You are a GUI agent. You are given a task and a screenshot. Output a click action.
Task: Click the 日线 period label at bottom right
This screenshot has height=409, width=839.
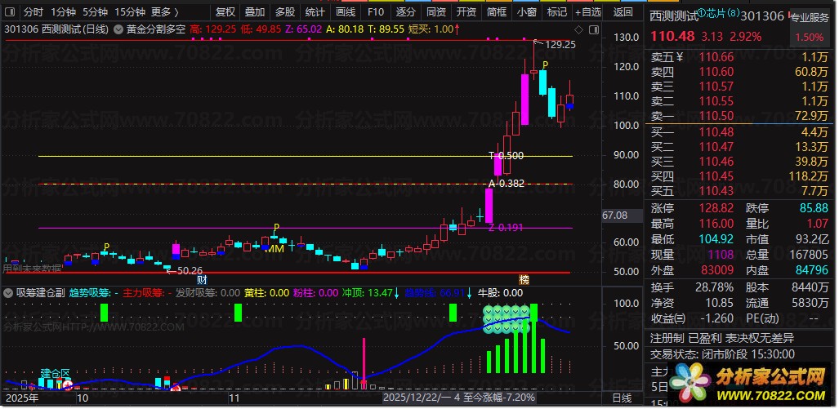point(621,398)
